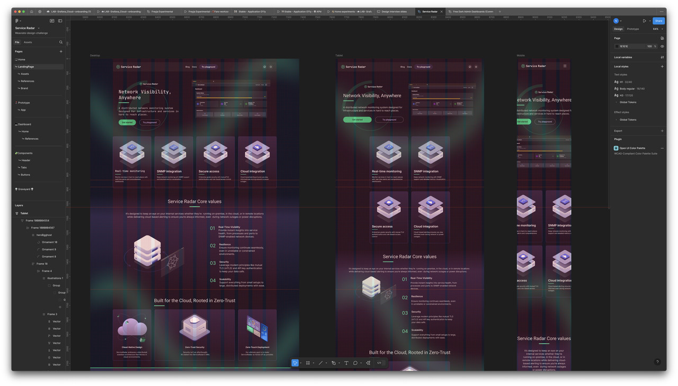Screen dimensions: 678x386
Task: Add a new page with plus icon
Action: 61,51
